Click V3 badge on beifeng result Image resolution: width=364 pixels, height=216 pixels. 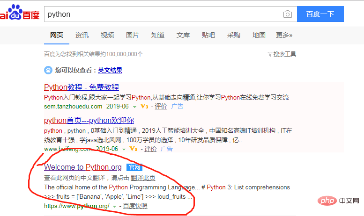134,149
